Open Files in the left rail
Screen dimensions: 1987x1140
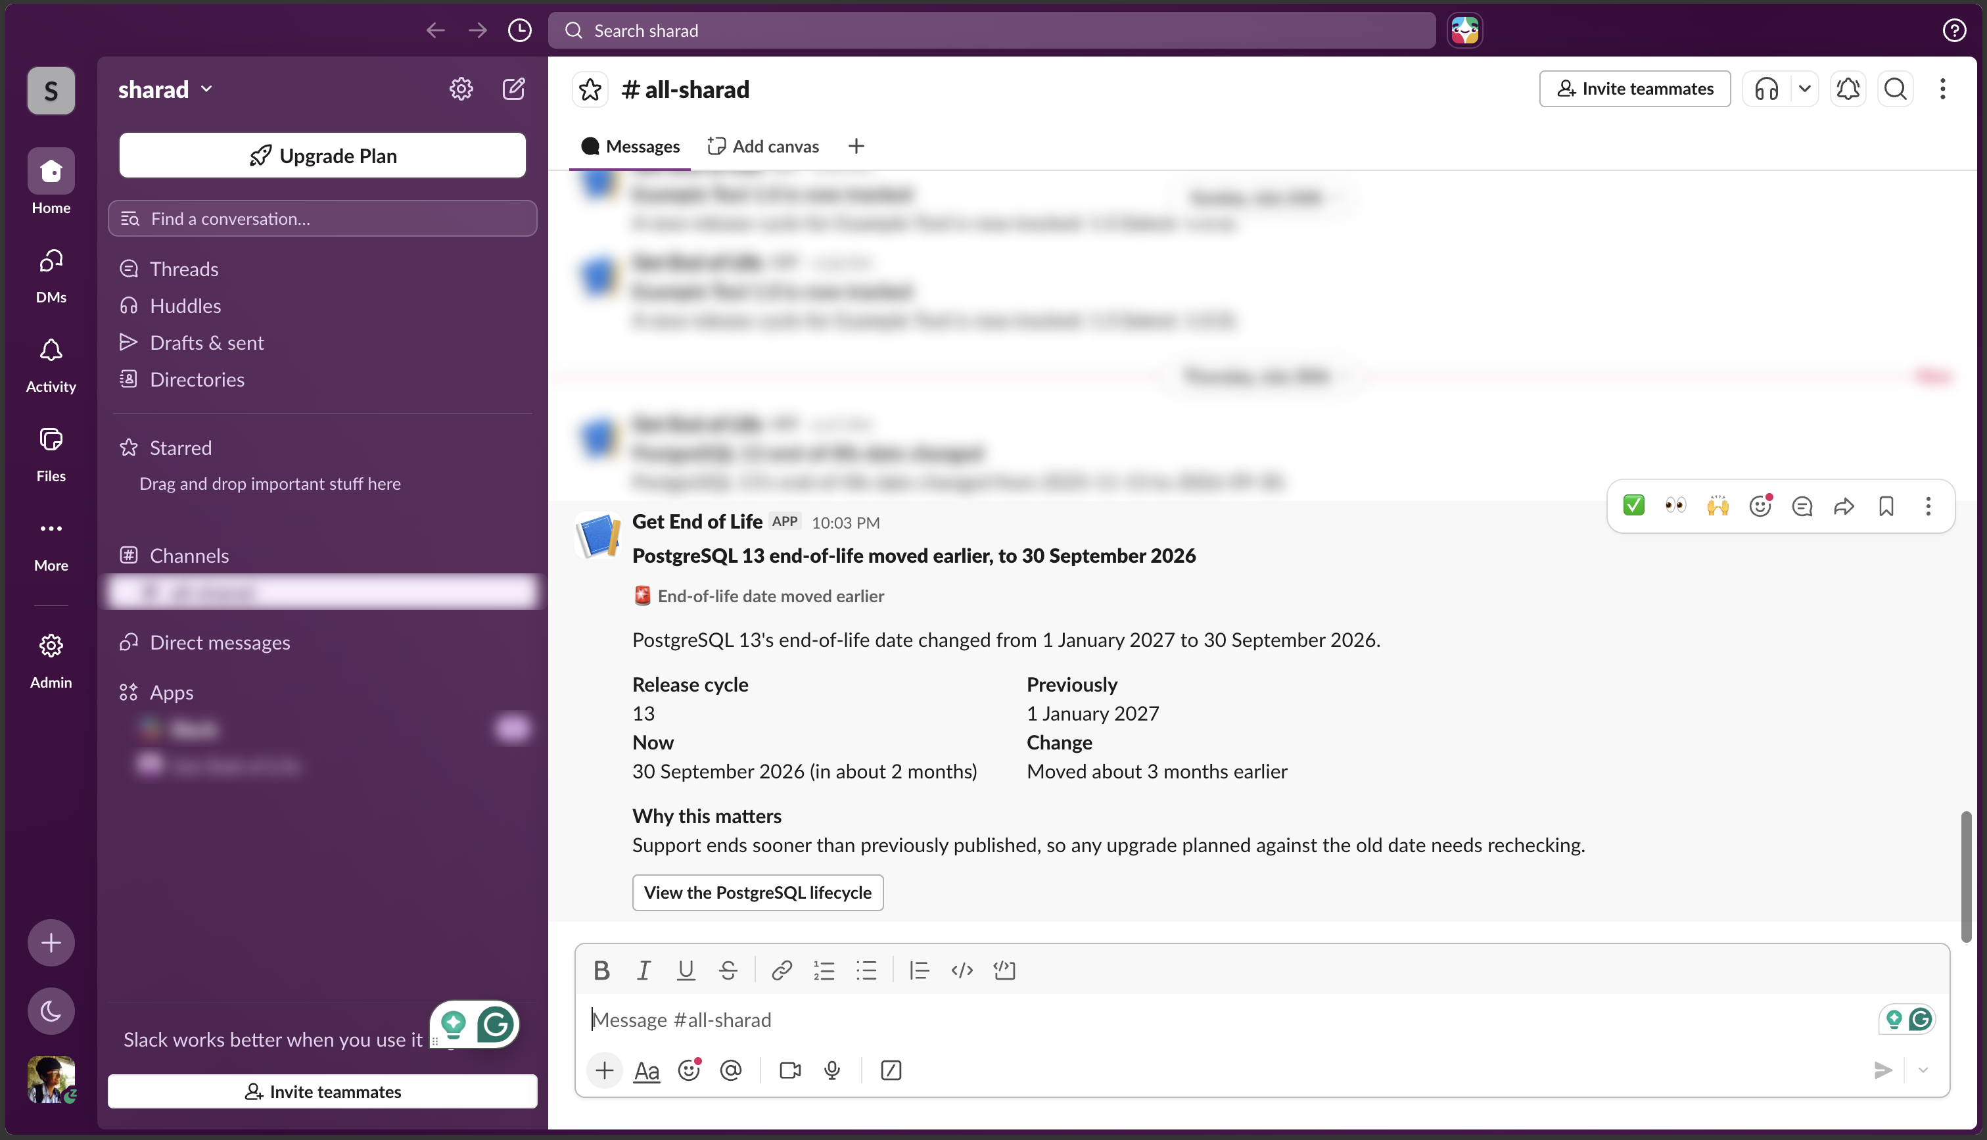[x=51, y=454]
